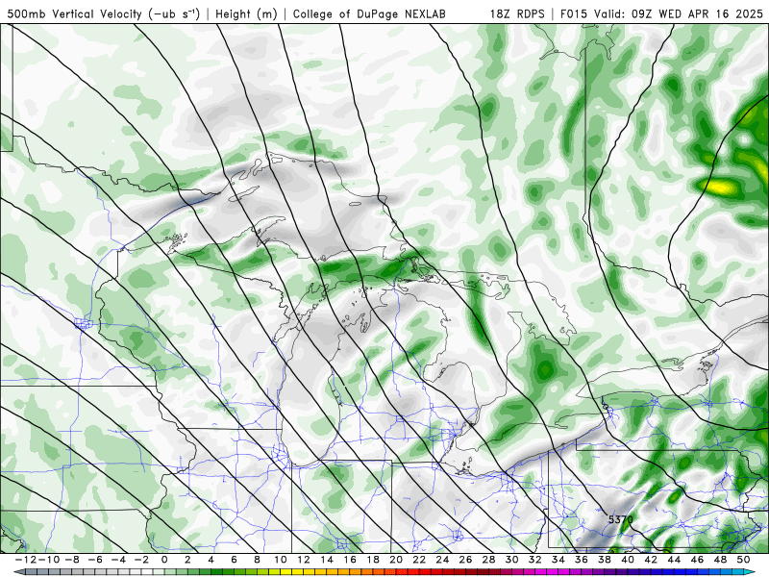Click the 'Height (m)' header label
The image size is (769, 577).
click(246, 14)
